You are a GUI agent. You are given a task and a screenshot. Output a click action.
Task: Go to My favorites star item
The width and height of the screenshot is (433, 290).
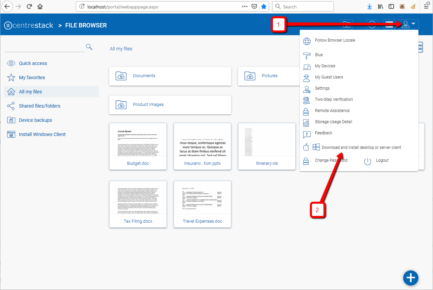pos(32,77)
